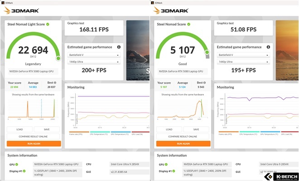Click LOAD button under Steel Nomad Light score
299x181 pixels.
(19, 129)
